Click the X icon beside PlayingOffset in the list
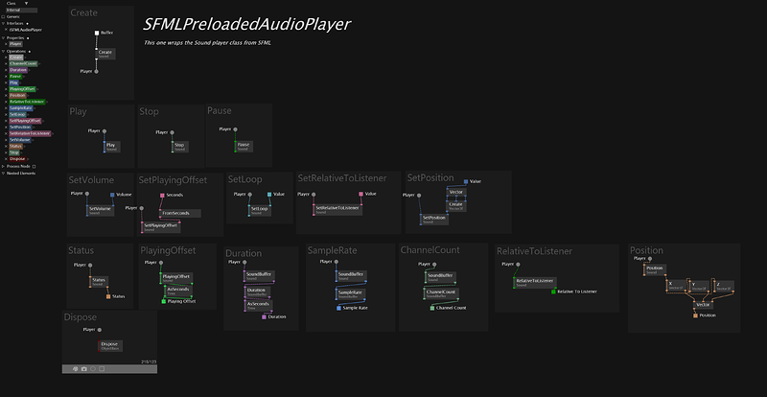This screenshot has width=767, height=397. coord(7,89)
